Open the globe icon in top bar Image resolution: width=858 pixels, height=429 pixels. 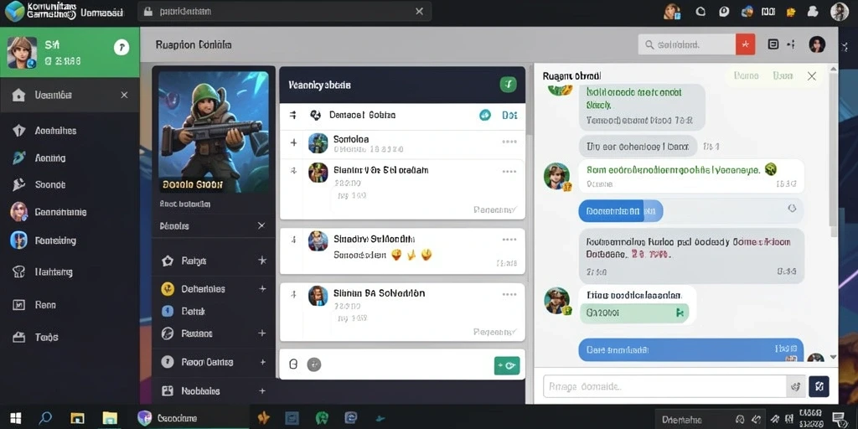point(747,12)
